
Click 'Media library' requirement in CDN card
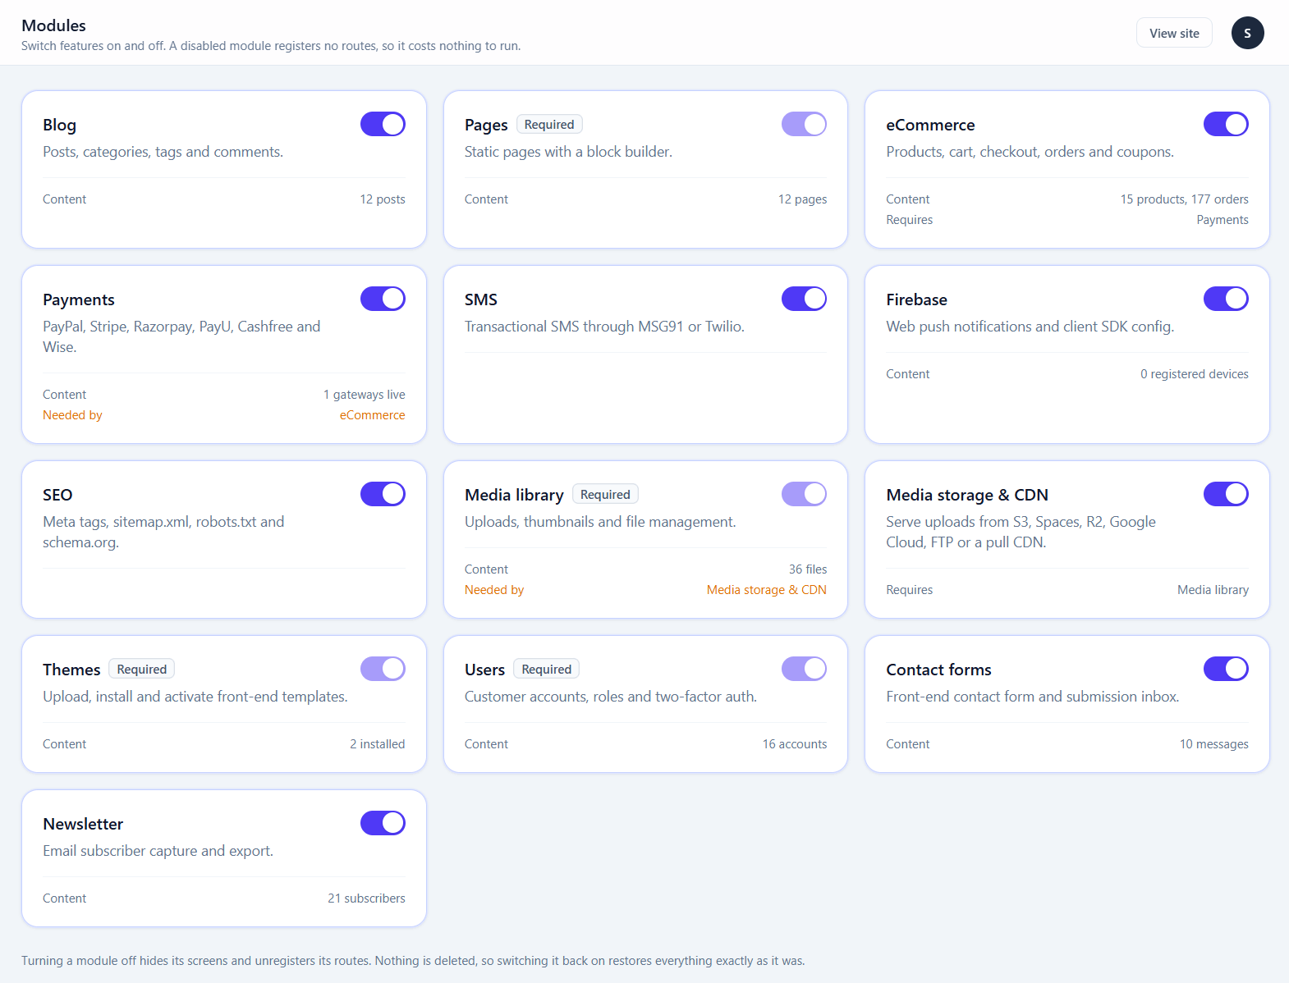[x=1213, y=590]
